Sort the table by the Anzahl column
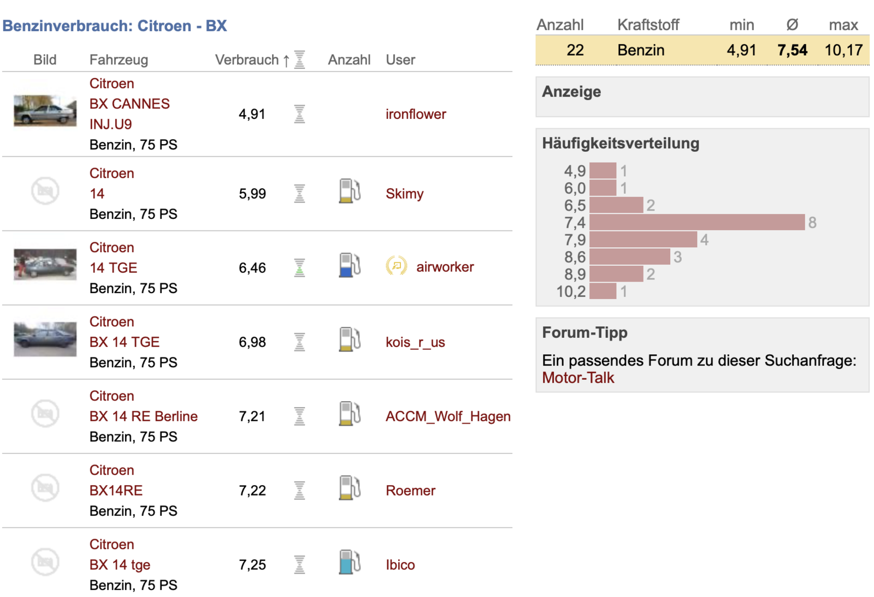874x597 pixels. 349,60
